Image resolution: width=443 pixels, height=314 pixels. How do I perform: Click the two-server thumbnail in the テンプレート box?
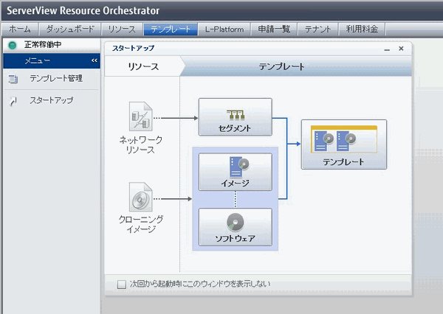coord(344,139)
